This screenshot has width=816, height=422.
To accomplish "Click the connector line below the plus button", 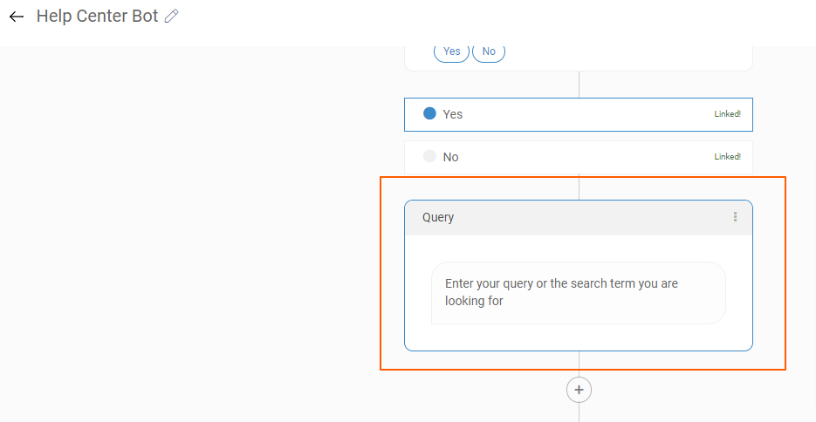I will click(x=579, y=412).
